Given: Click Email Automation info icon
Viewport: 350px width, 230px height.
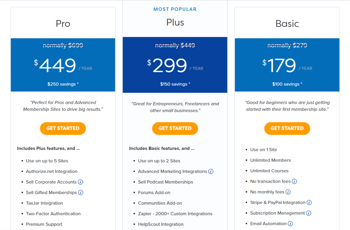Looking at the screenshot, I should tap(290, 224).
